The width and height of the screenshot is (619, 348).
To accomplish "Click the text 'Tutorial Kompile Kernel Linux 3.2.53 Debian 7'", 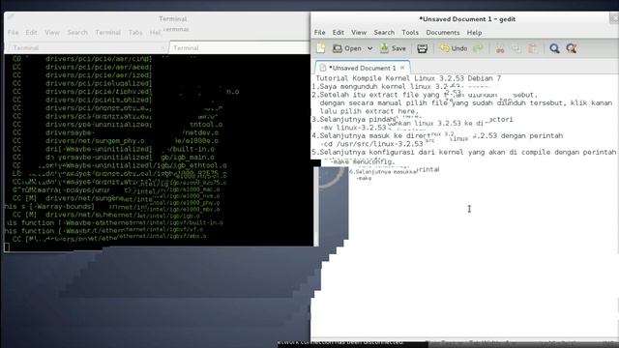I will [x=408, y=78].
